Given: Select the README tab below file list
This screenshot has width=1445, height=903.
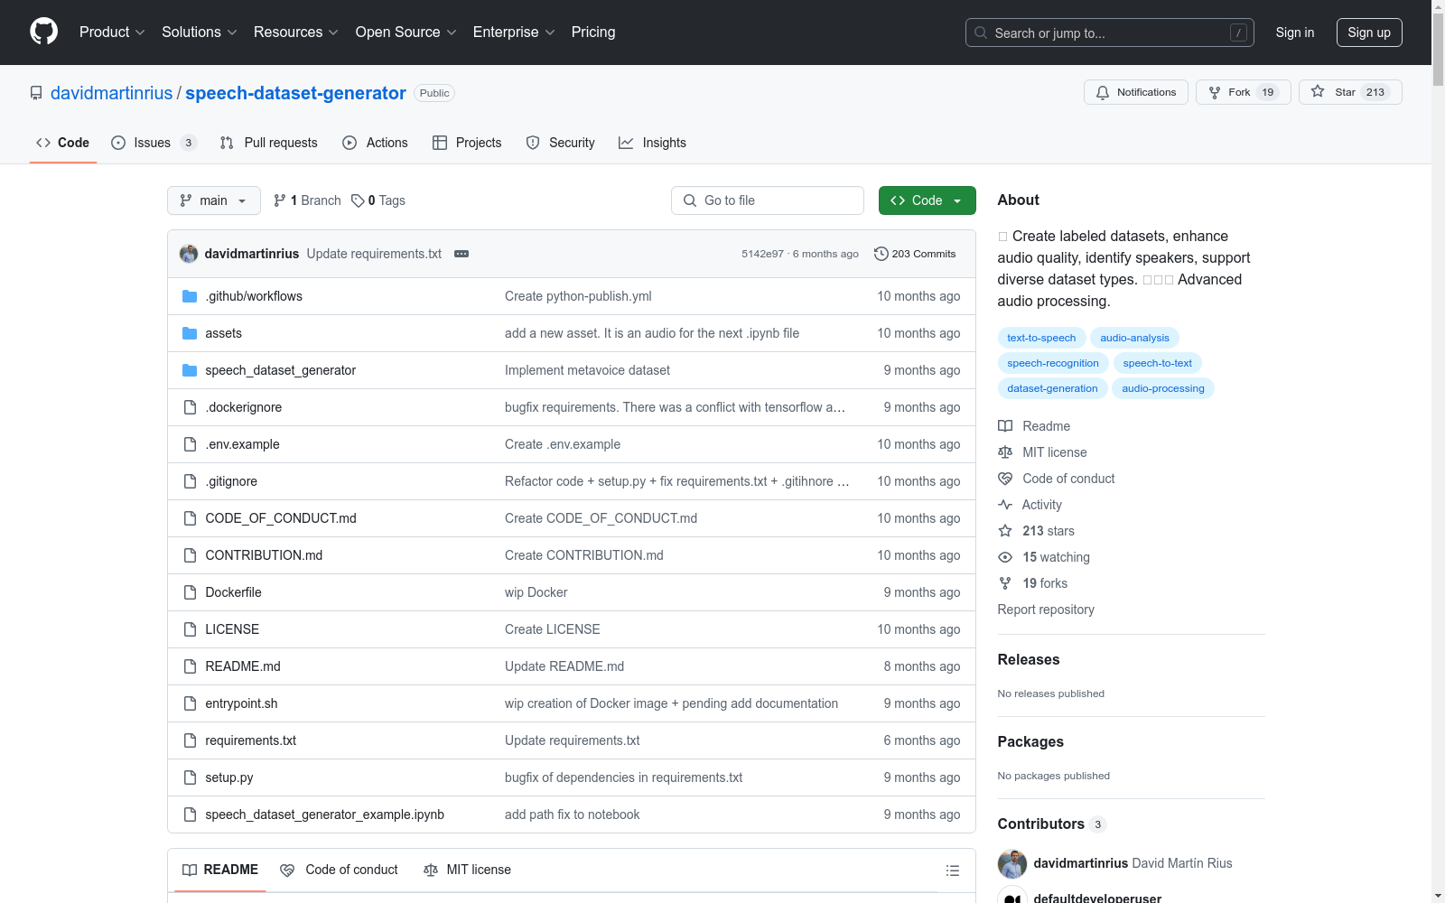Looking at the screenshot, I should (220, 870).
